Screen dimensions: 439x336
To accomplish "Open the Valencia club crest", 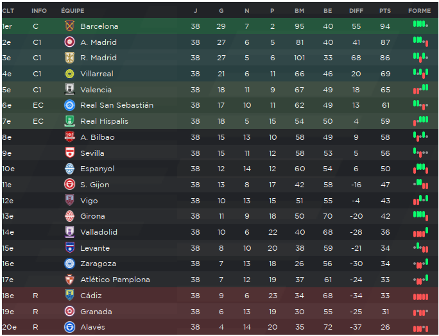I will pyautogui.click(x=69, y=90).
